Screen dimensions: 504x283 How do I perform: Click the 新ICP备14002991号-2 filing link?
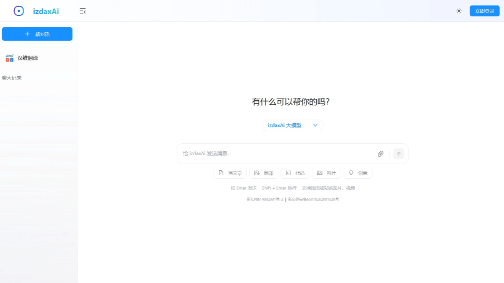pos(265,200)
